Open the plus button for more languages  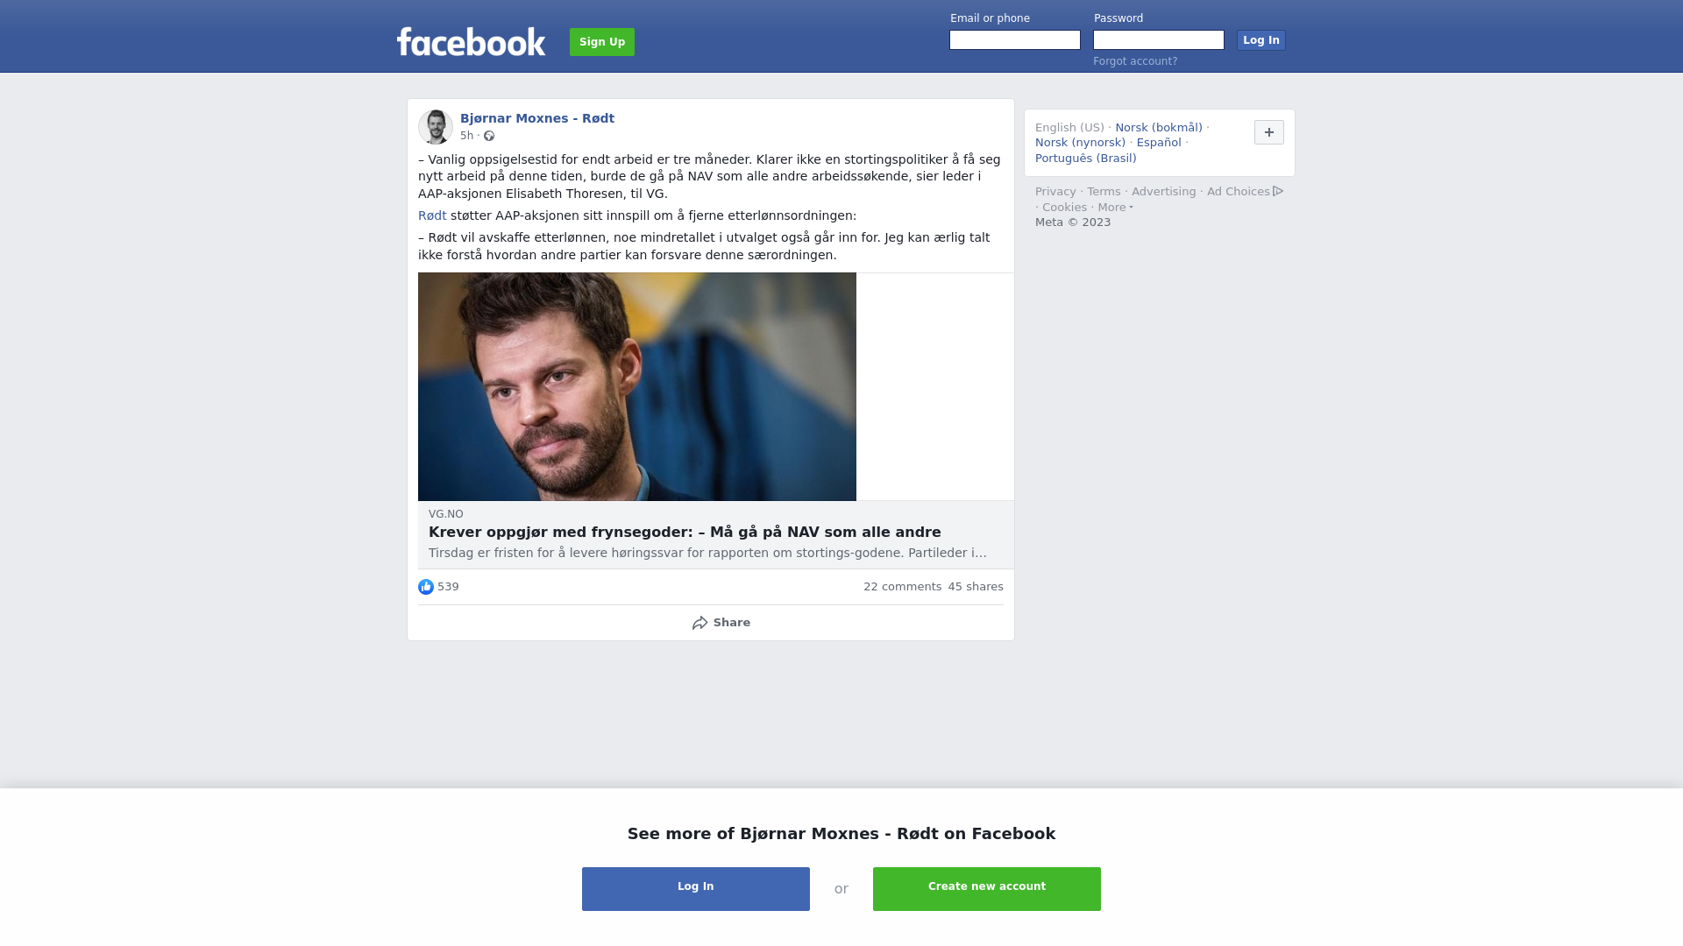[x=1269, y=132]
